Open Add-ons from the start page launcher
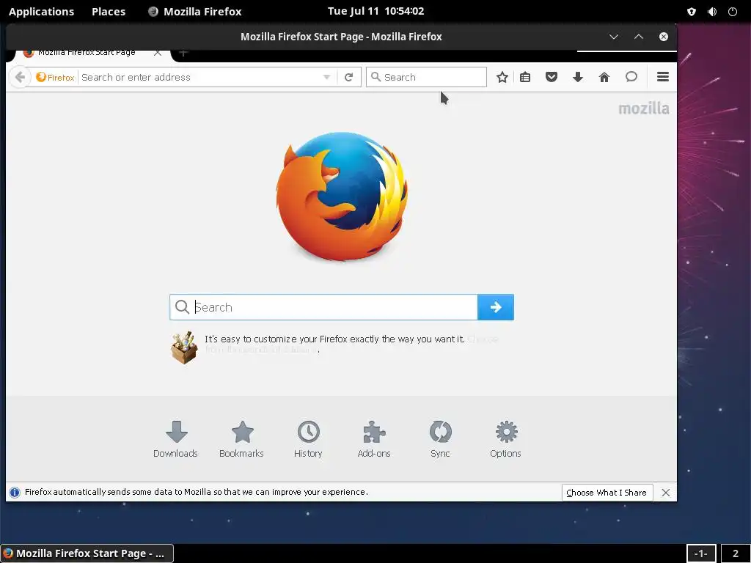This screenshot has height=563, width=751. [374, 439]
